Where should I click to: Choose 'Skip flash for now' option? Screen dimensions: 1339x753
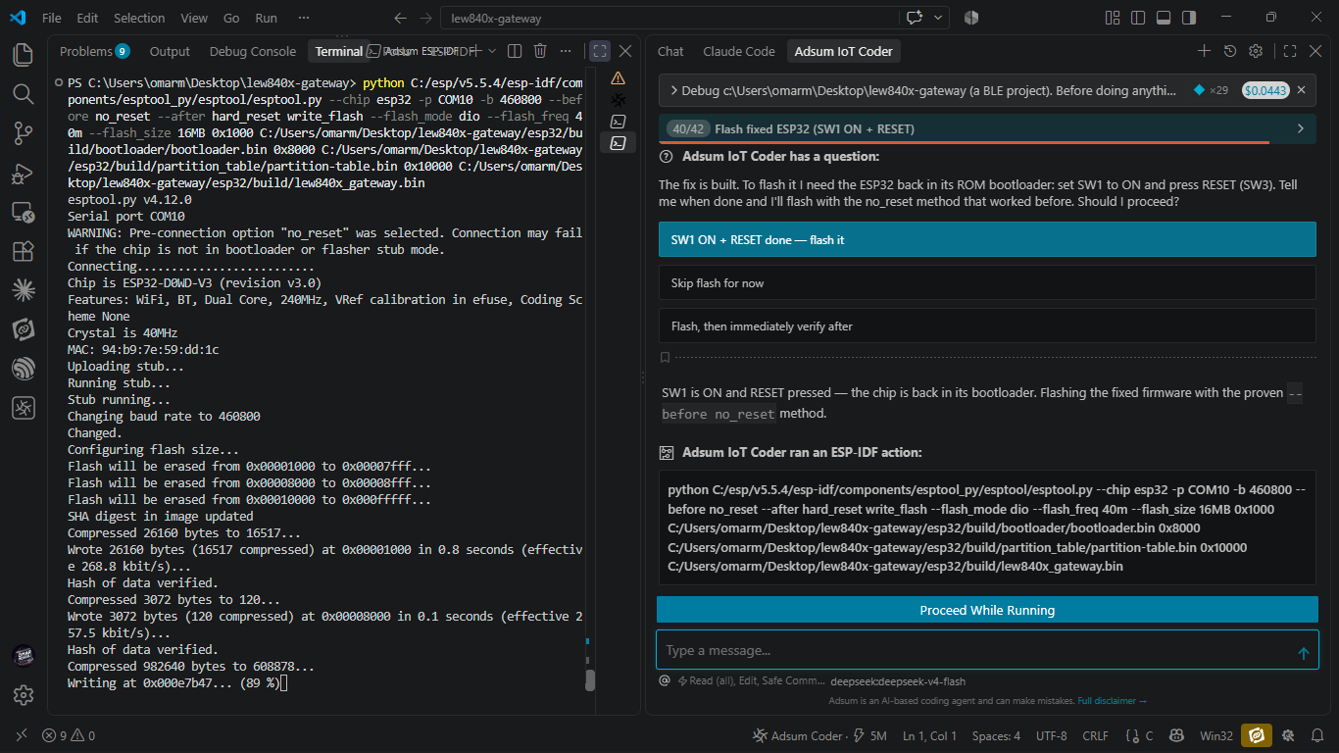987,282
